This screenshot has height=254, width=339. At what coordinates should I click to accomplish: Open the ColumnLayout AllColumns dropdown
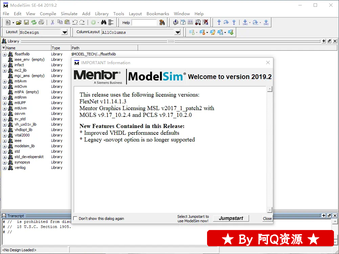click(x=178, y=32)
